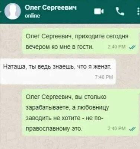The width and height of the screenshot is (140, 149).
Task: Select the reply "Наташа, ты ведь знаешь, что я женат"
Action: [58, 72]
